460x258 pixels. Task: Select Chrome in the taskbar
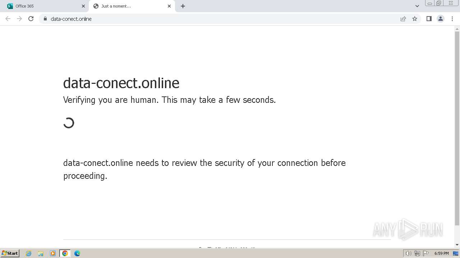click(x=65, y=253)
